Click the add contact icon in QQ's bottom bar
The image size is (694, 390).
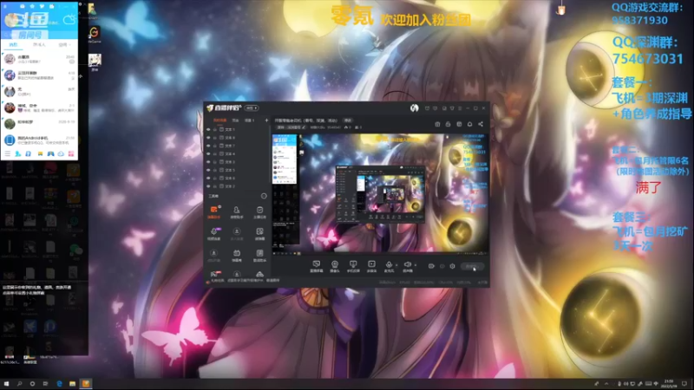click(x=17, y=153)
